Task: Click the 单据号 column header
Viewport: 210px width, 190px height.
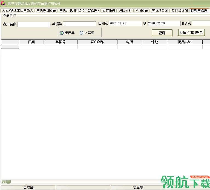Action: (x=61, y=42)
